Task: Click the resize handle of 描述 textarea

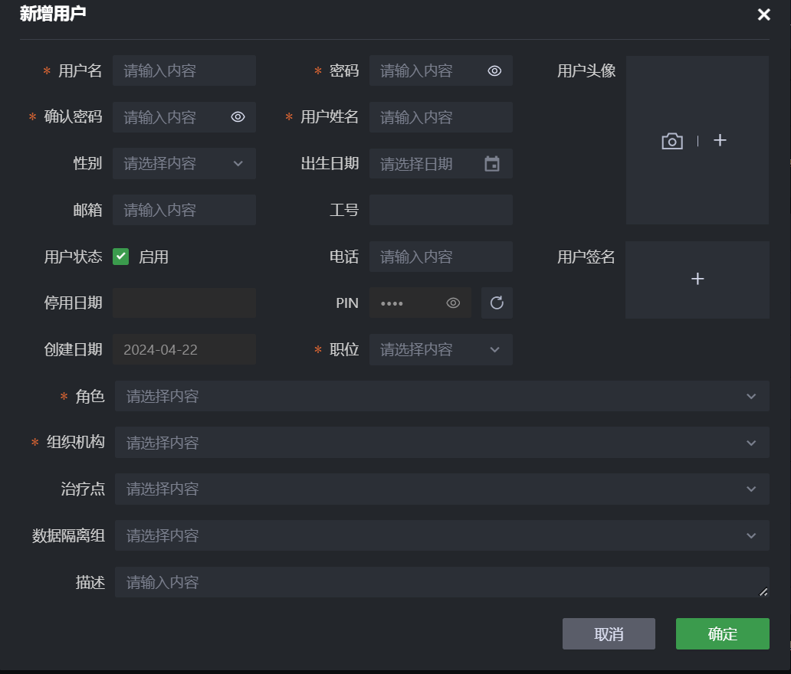Action: coord(763,592)
